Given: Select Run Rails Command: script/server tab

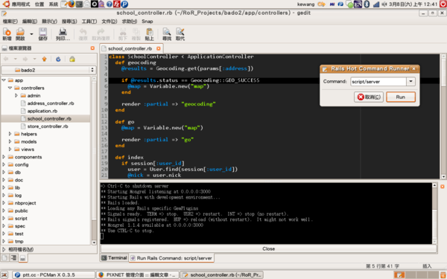Looking at the screenshot, I should point(171,258).
